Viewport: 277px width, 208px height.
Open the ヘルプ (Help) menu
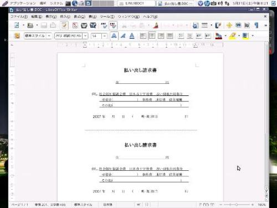pos(150,17)
